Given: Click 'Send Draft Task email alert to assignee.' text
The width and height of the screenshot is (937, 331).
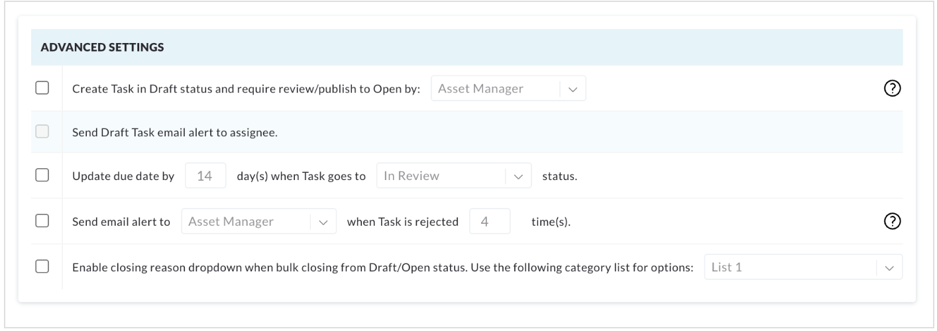Looking at the screenshot, I should click(174, 132).
